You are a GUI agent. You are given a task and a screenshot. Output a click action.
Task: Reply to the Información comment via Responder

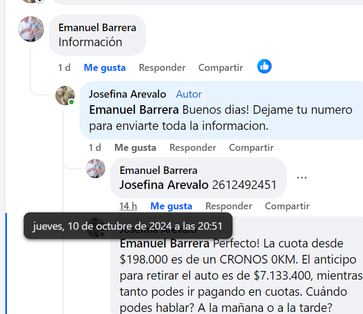162,68
